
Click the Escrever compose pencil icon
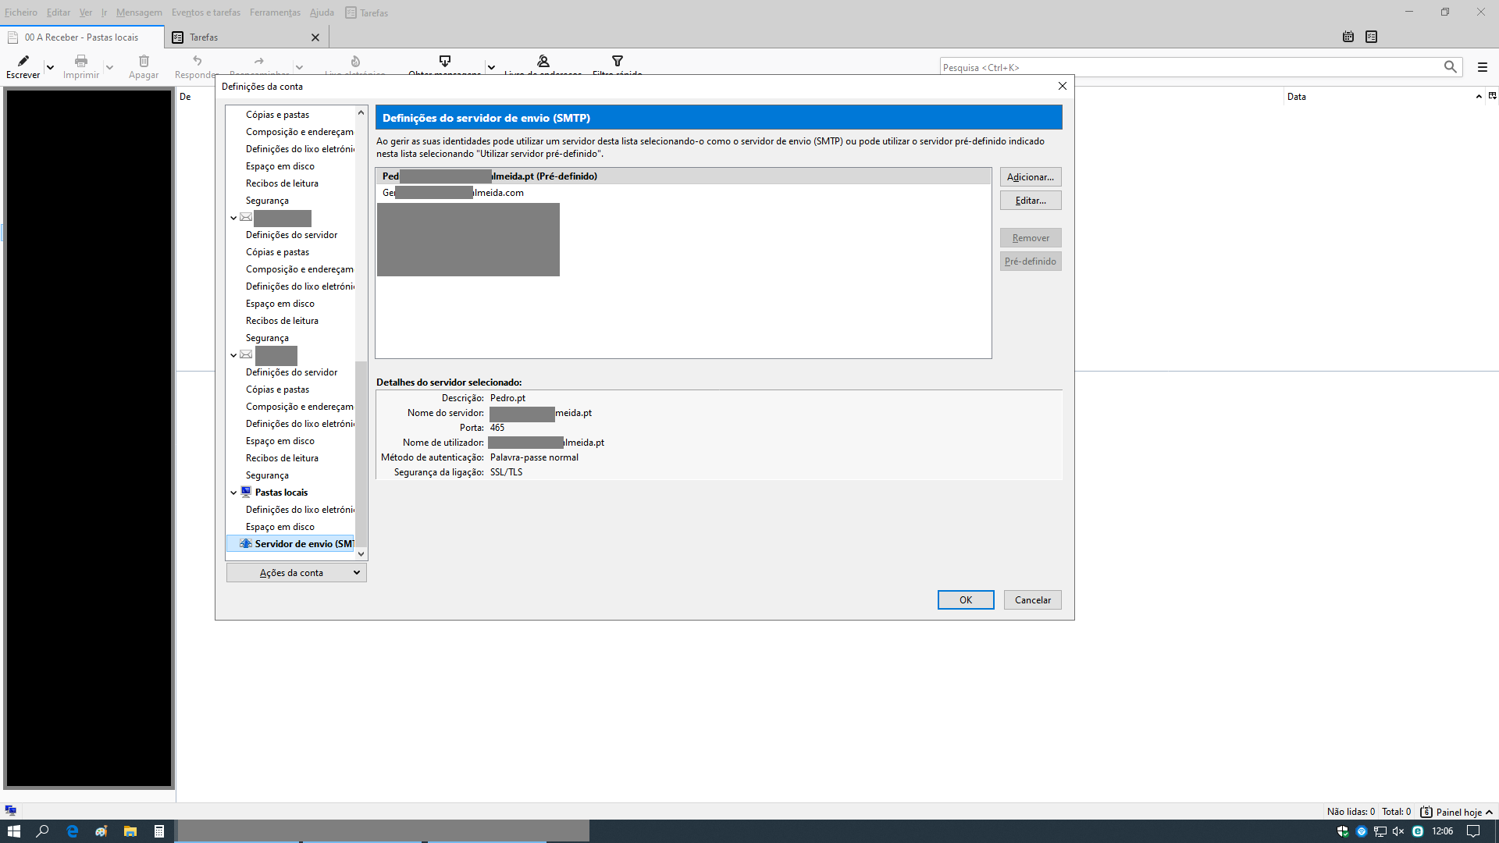[23, 61]
